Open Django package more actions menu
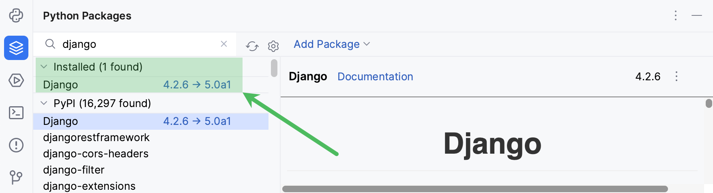713x193 pixels. 676,77
